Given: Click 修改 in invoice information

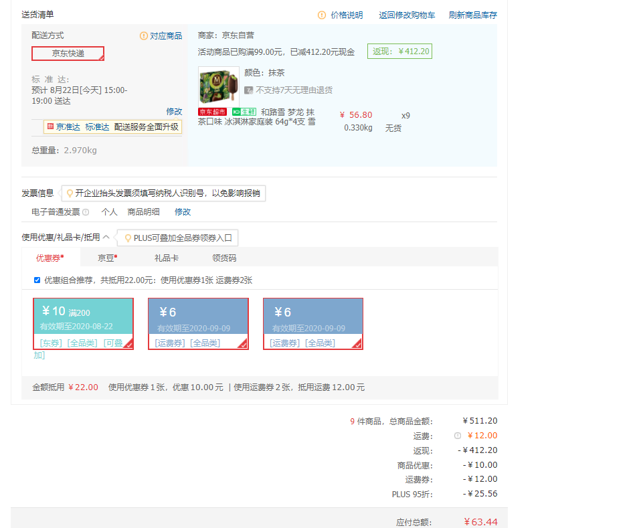Looking at the screenshot, I should pyautogui.click(x=183, y=212).
